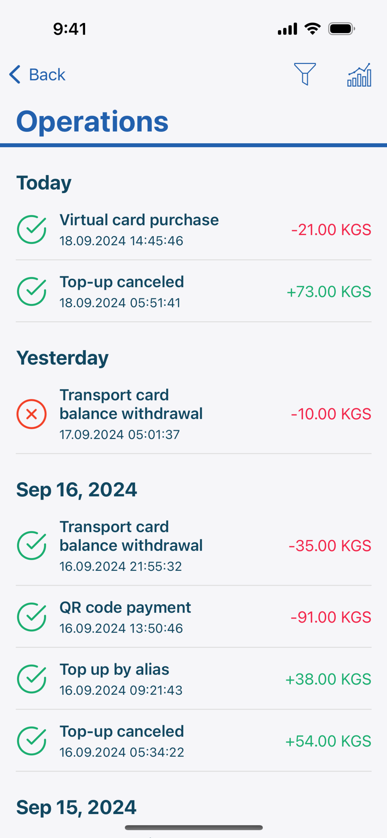Select the QR code payment entry

[193, 617]
